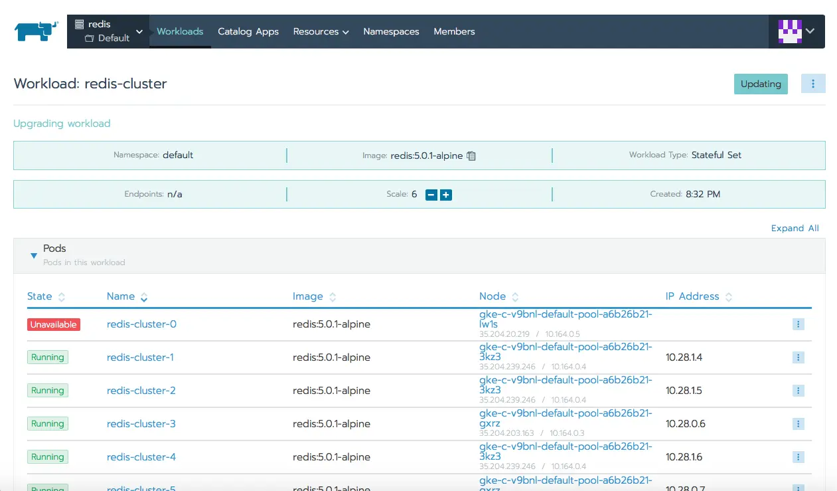Open actions menu for redis-cluster-2

coord(799,391)
